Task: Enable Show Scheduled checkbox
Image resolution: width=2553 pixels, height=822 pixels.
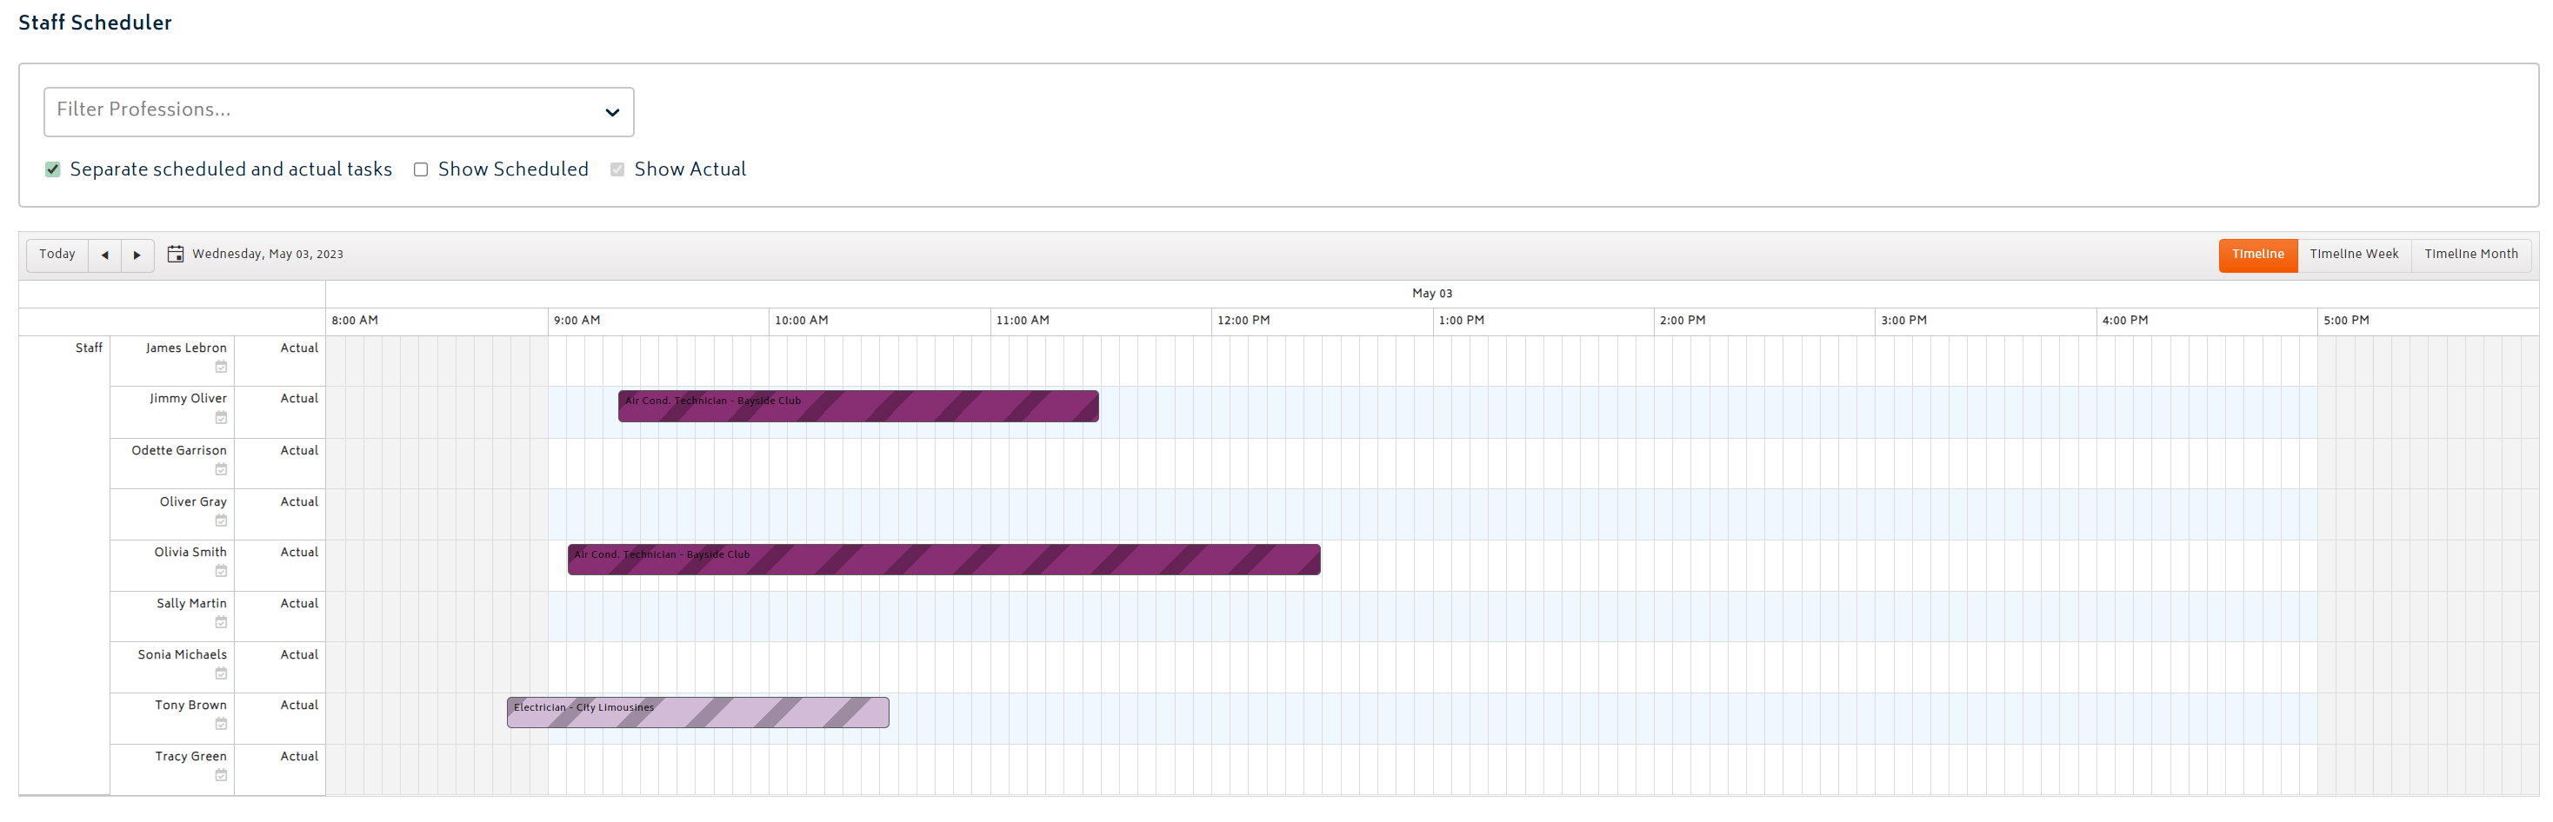Action: click(x=421, y=170)
